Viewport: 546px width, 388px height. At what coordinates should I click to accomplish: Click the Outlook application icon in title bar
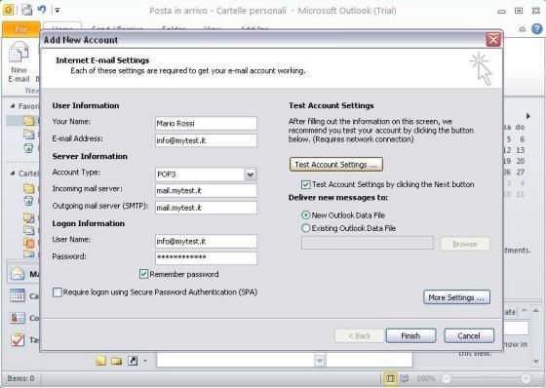coord(8,10)
